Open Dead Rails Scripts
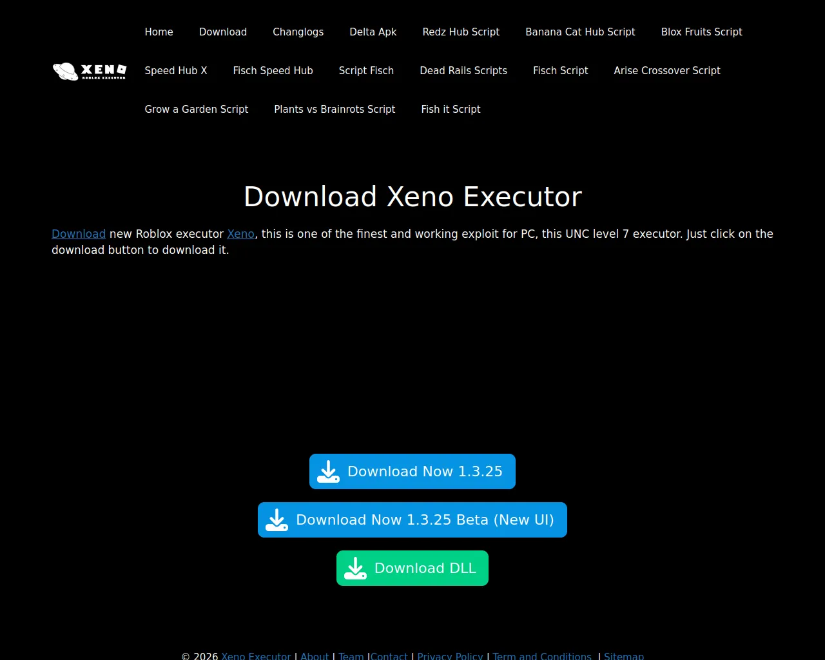The image size is (825, 660). click(x=463, y=71)
